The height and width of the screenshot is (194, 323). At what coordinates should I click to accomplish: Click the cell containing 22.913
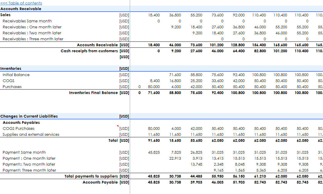(175, 158)
